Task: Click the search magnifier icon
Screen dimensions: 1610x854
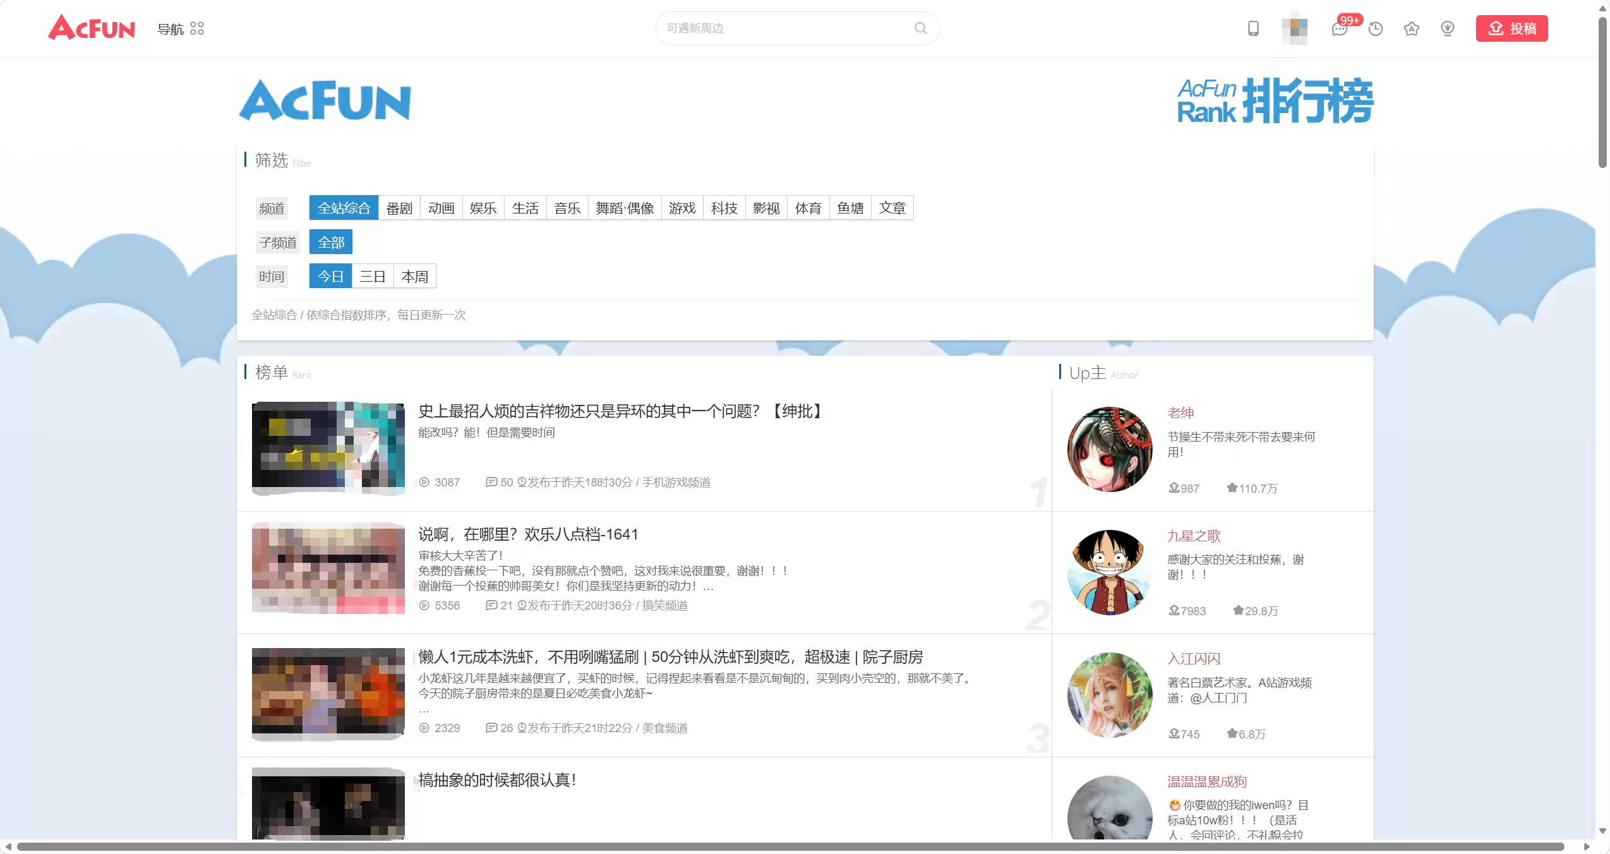Action: (x=920, y=28)
